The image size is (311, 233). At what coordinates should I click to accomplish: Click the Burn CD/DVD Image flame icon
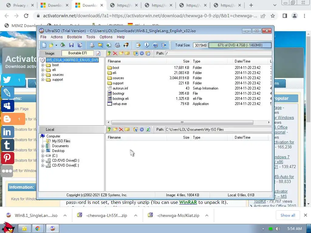point(126,45)
